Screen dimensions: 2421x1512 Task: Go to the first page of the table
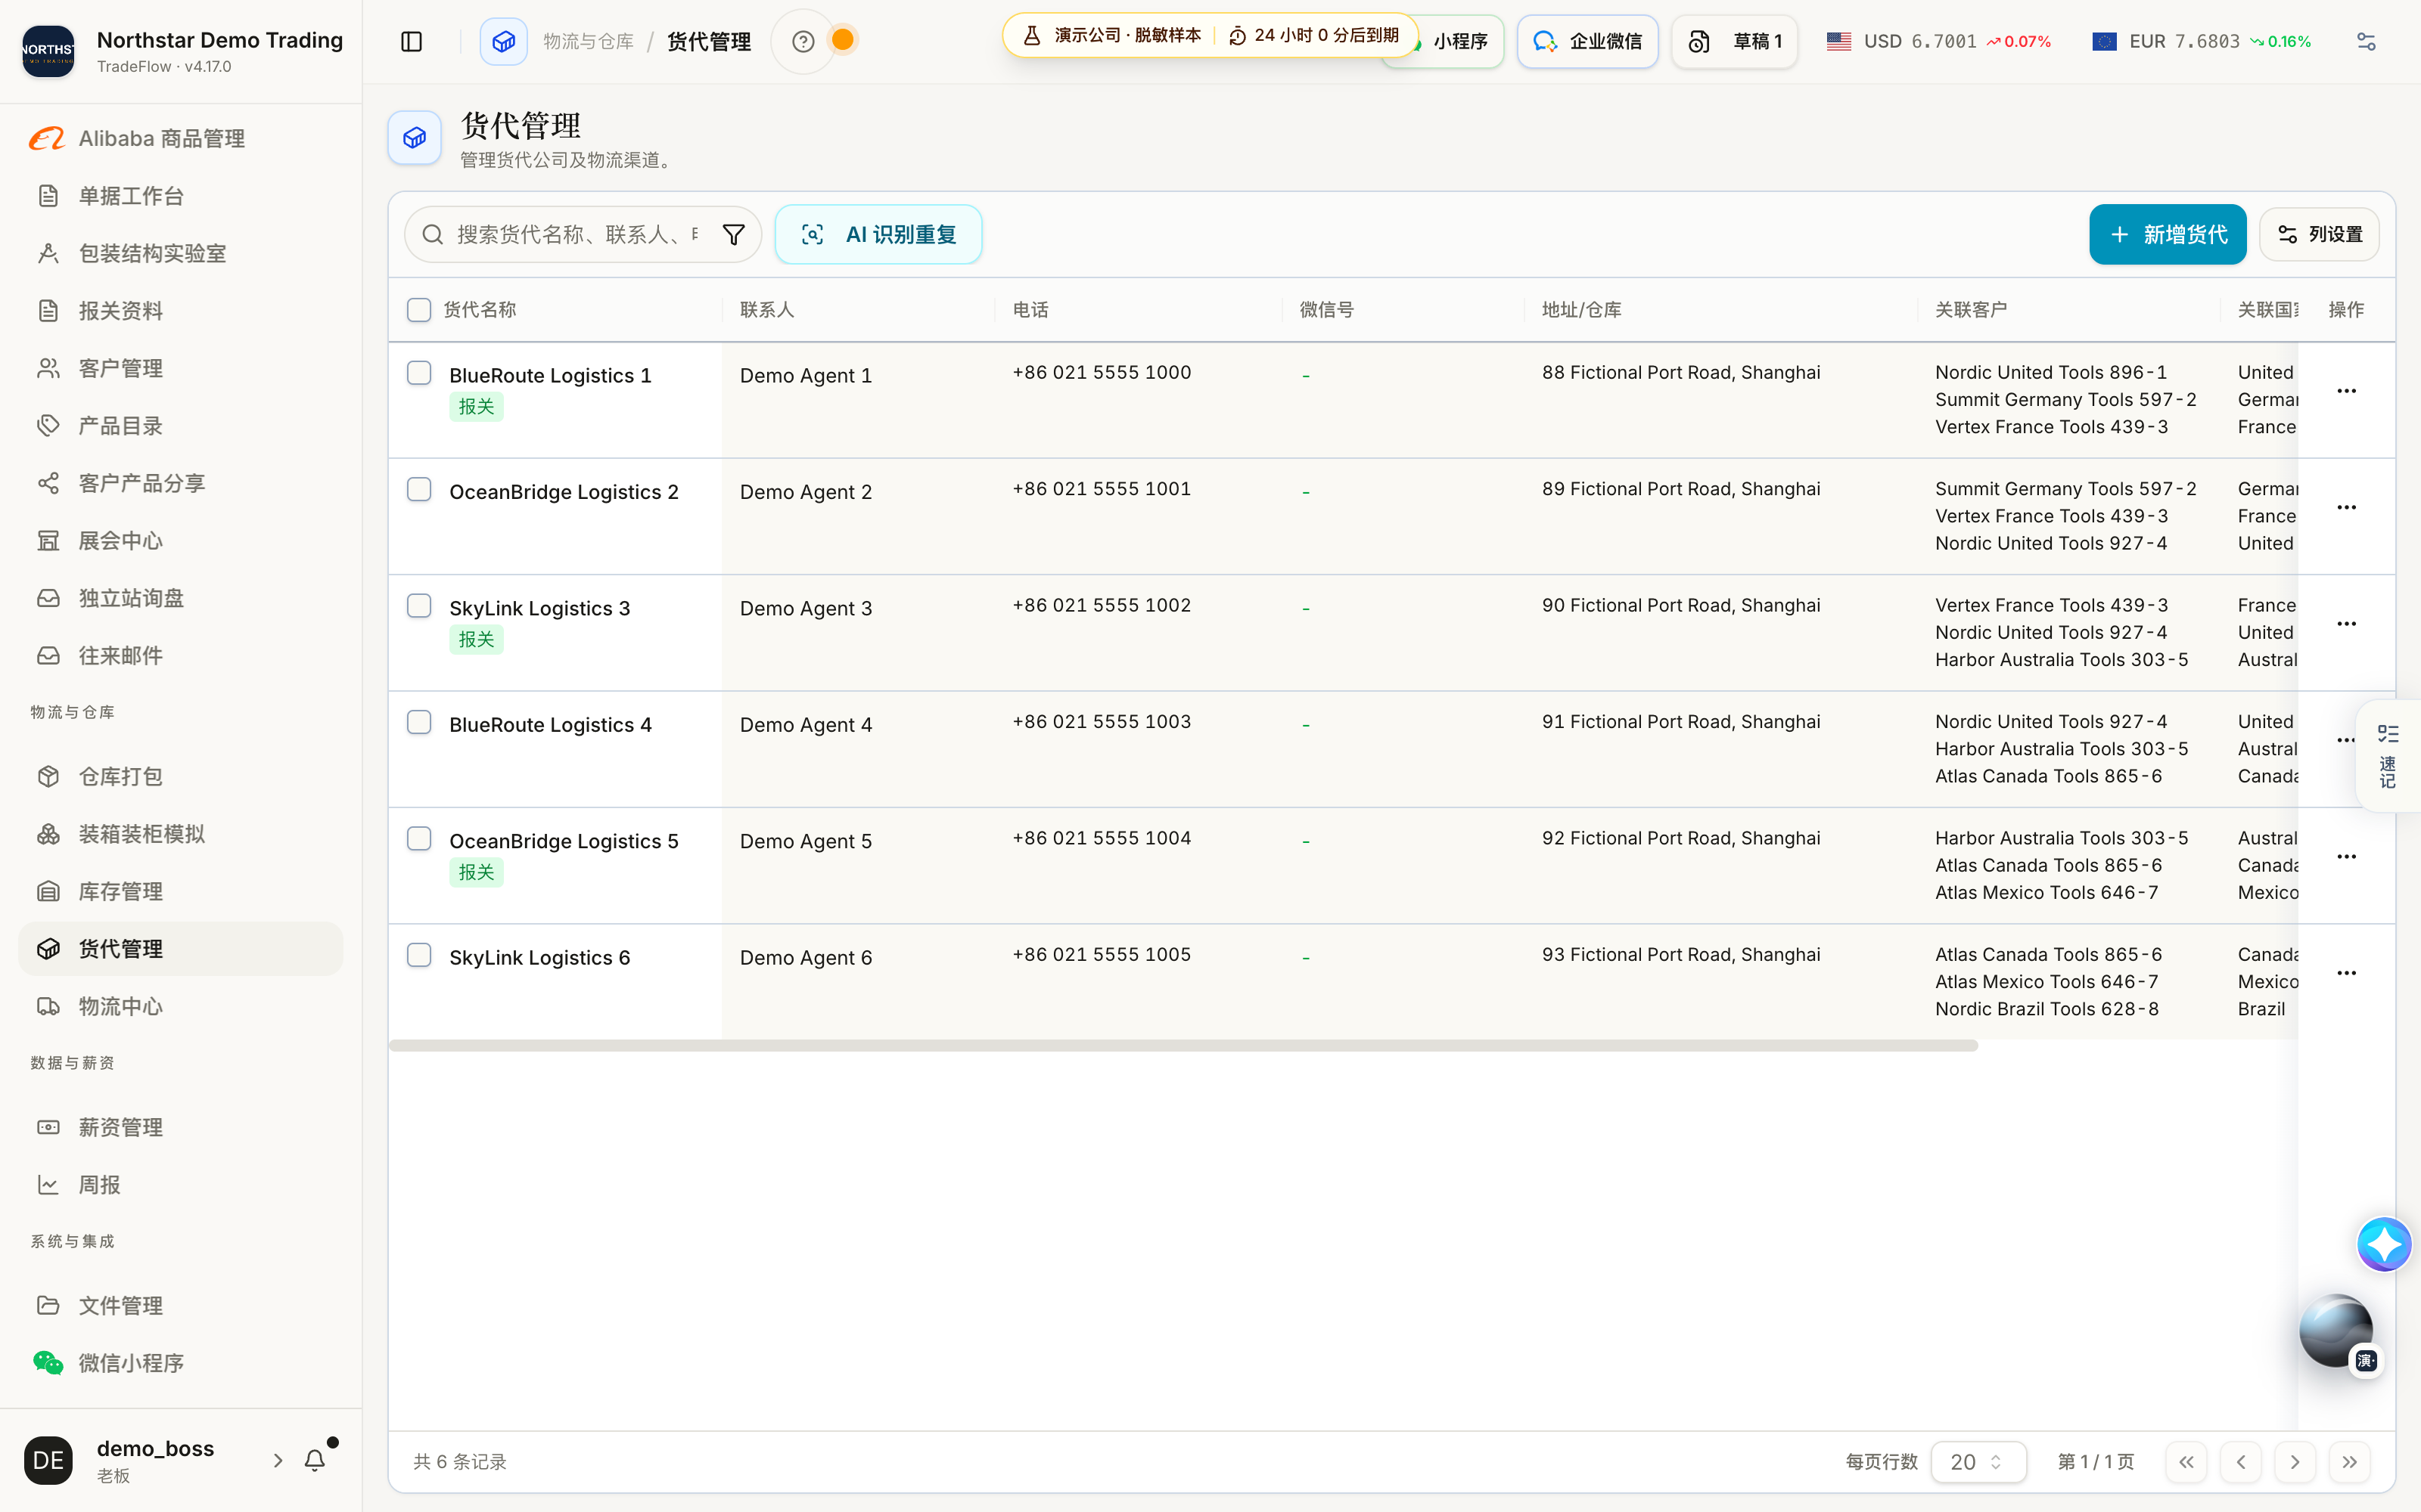(x=2186, y=1462)
